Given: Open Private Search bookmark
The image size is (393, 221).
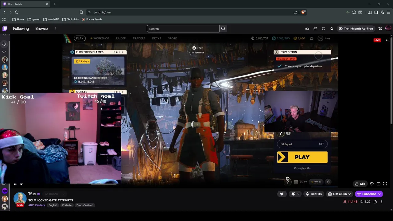Looking at the screenshot, I should 91,19.
